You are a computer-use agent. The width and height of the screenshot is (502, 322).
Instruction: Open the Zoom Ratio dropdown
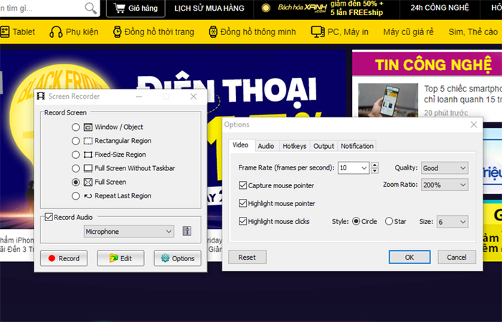pyautogui.click(x=445, y=185)
